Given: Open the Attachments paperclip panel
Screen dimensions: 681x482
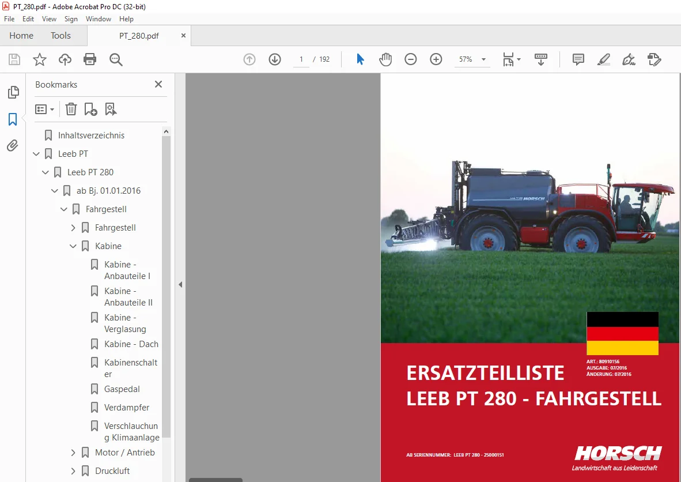Looking at the screenshot, I should tap(13, 146).
